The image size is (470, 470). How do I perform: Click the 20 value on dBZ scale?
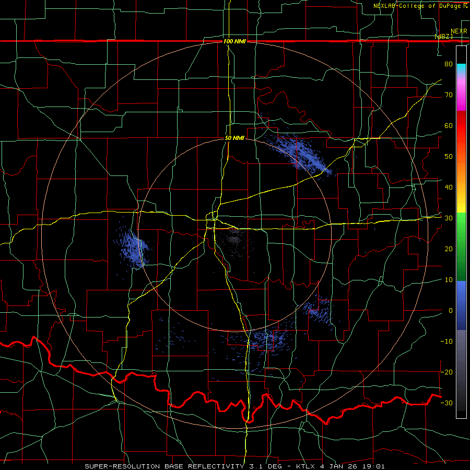coord(449,249)
